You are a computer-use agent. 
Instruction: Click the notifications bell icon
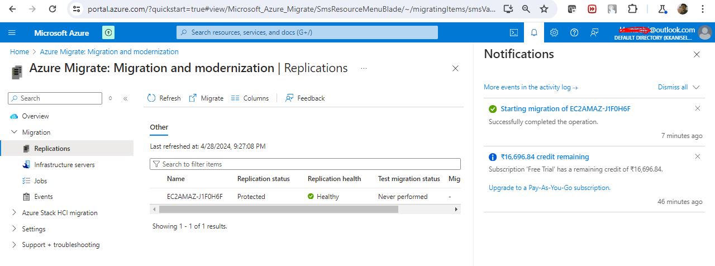pos(534,32)
